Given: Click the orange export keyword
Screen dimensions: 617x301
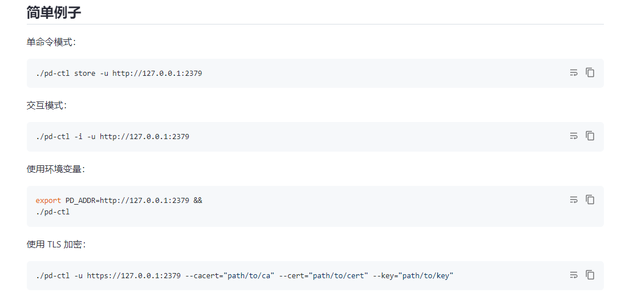Looking at the screenshot, I should [x=48, y=200].
